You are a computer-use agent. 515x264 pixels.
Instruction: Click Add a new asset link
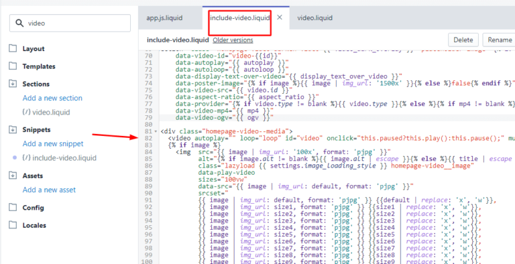pyautogui.click(x=49, y=190)
